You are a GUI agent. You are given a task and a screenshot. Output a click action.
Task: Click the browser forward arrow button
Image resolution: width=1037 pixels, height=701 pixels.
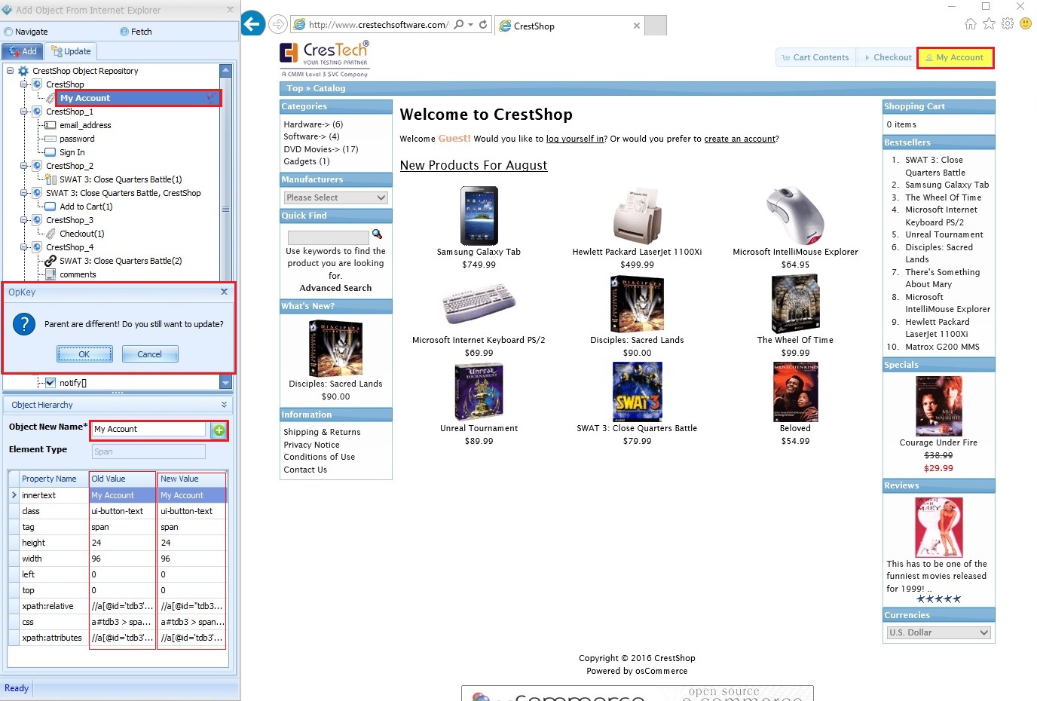tap(278, 24)
